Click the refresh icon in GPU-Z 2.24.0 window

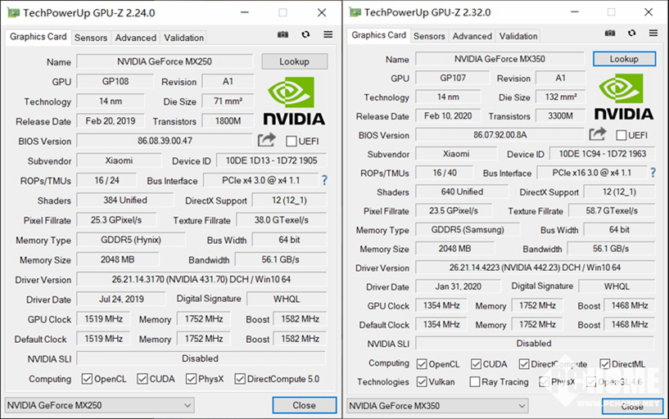pos(305,34)
